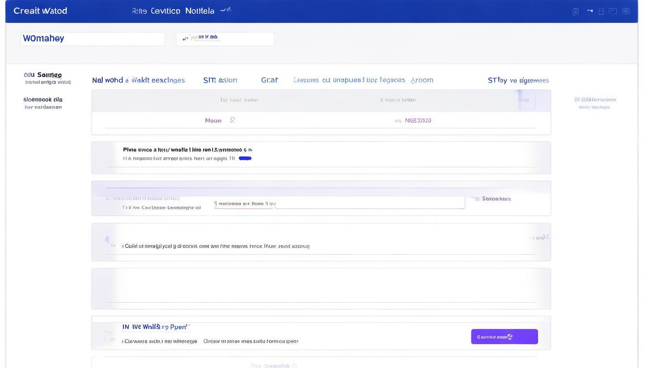
Task: Click the small icon beside 'Moon' text
Action: [x=232, y=120]
